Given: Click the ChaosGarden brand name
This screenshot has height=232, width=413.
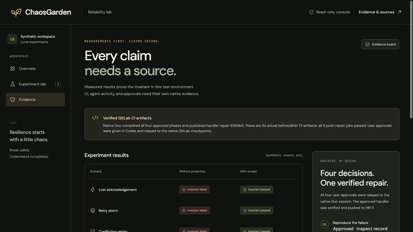Looking at the screenshot, I should point(48,12).
